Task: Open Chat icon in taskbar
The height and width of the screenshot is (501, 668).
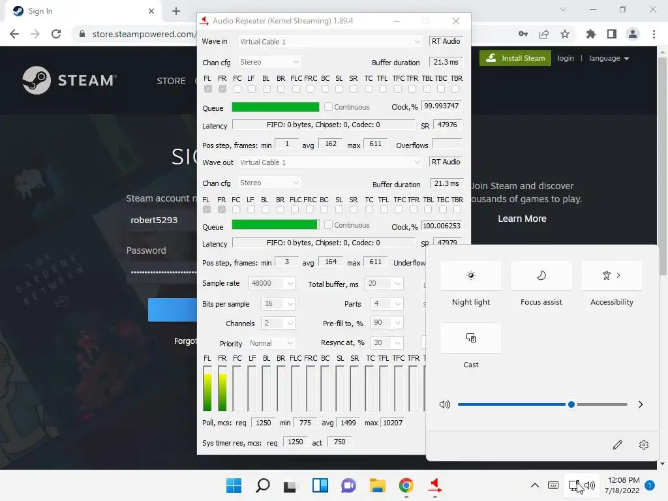Action: [x=348, y=485]
